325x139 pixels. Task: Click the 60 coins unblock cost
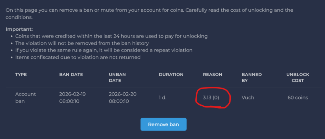[x=298, y=98]
